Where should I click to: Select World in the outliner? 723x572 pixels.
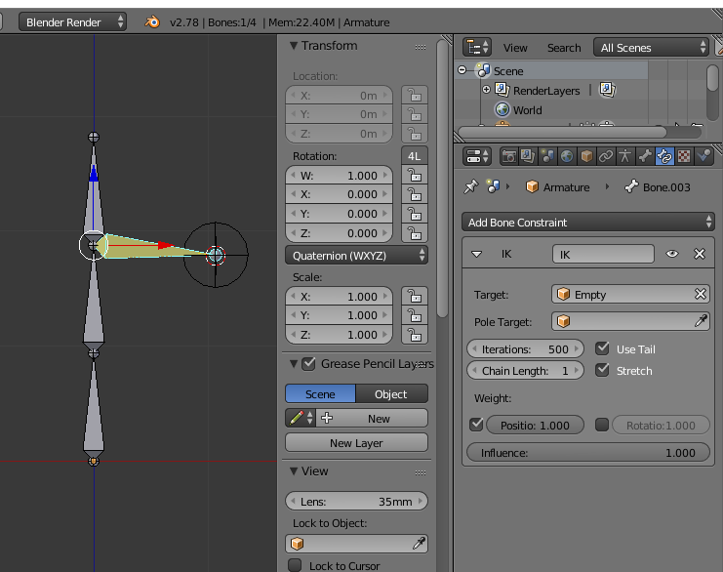[x=528, y=110]
